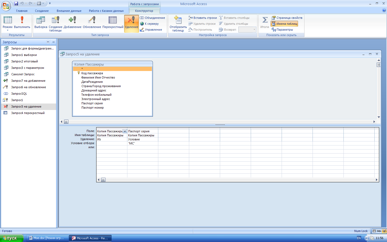Click the Office button logo
387x242 pixels.
coord(6,6)
